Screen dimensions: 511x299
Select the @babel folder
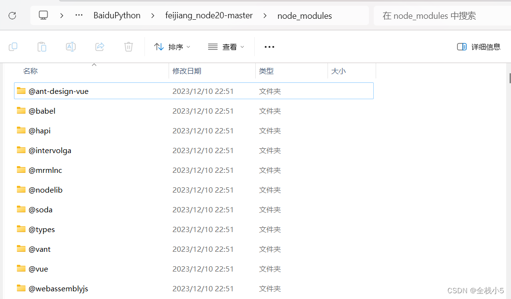click(42, 111)
